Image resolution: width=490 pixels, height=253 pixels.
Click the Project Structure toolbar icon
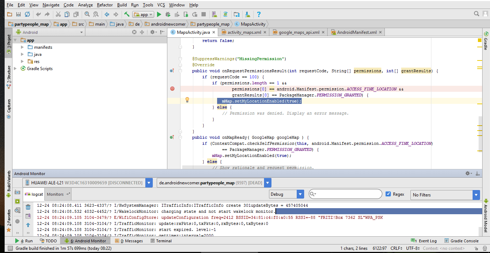click(236, 15)
